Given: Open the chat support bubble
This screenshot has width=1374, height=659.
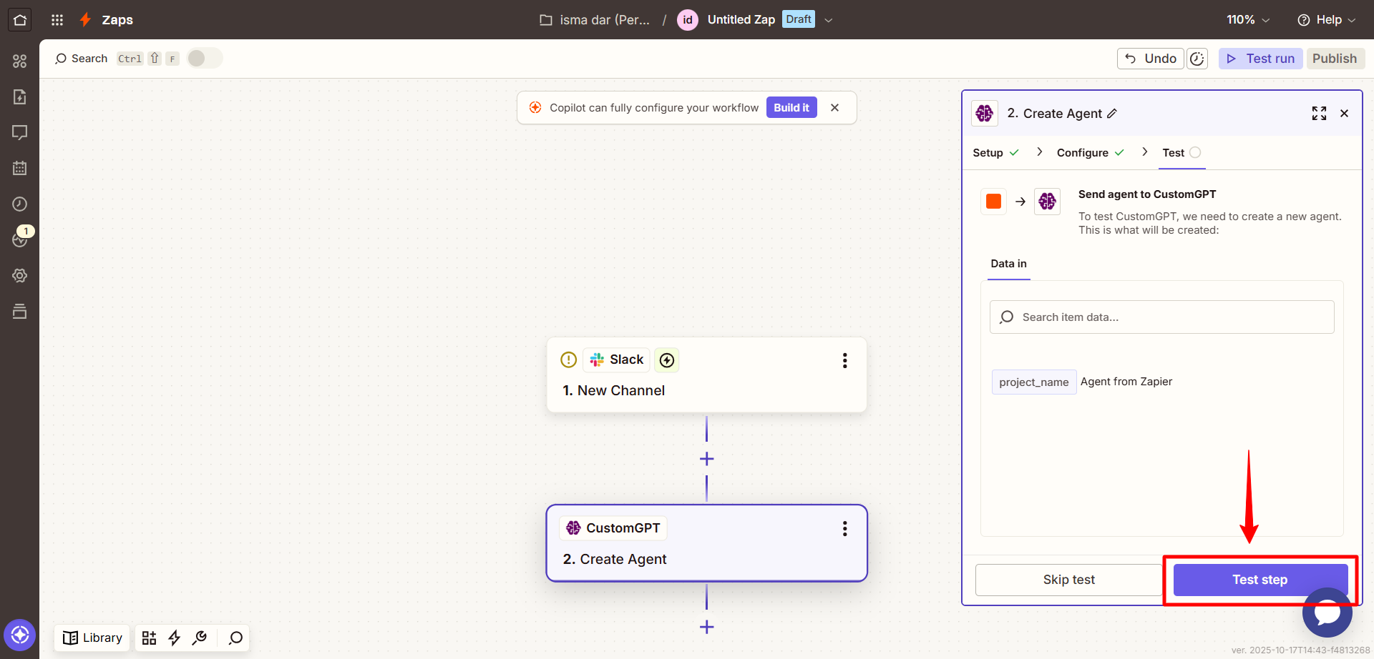Looking at the screenshot, I should click(x=1327, y=613).
